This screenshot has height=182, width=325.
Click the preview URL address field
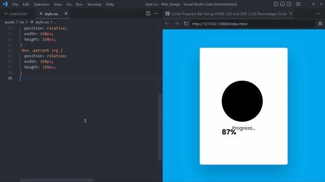point(253,24)
